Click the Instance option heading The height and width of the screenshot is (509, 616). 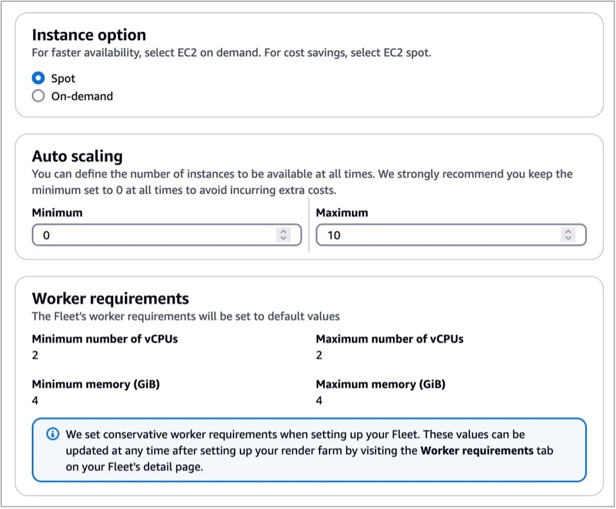89,35
